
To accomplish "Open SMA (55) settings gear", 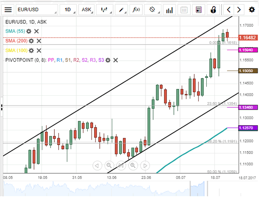I will 29,31.
